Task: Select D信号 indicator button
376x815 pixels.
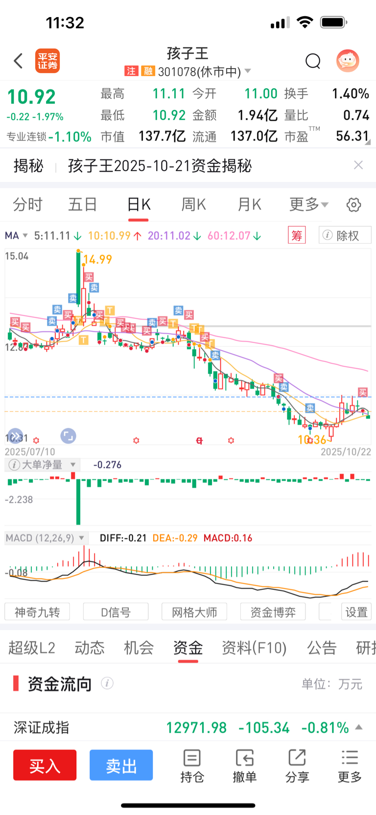Action: 116,612
